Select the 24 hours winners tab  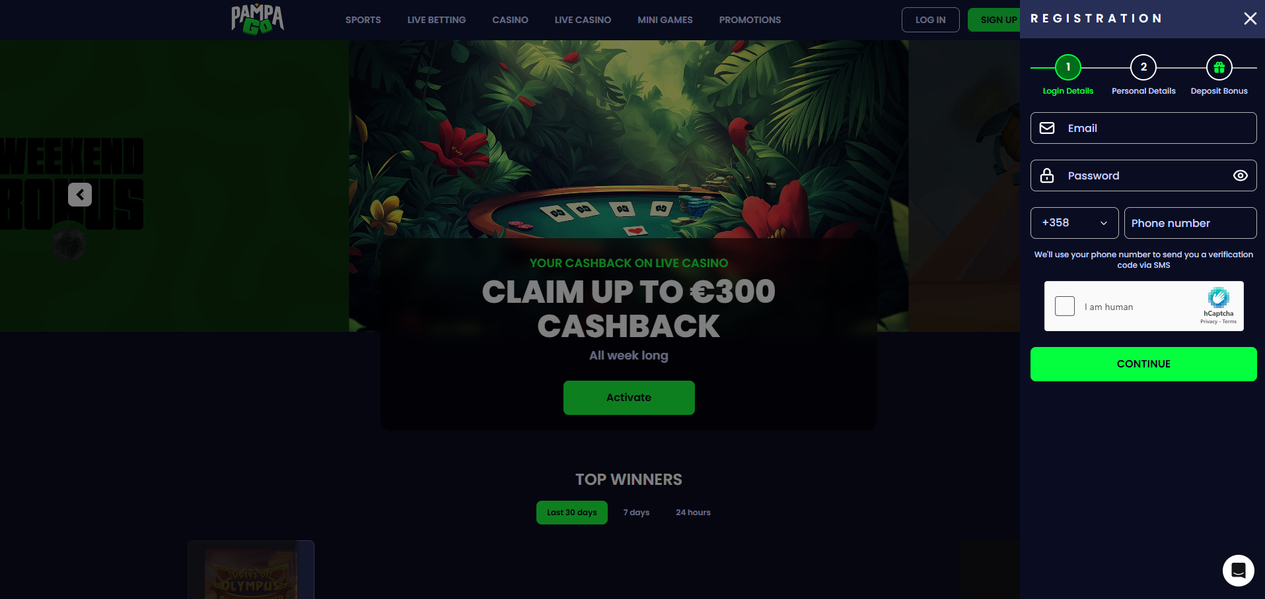(x=693, y=513)
